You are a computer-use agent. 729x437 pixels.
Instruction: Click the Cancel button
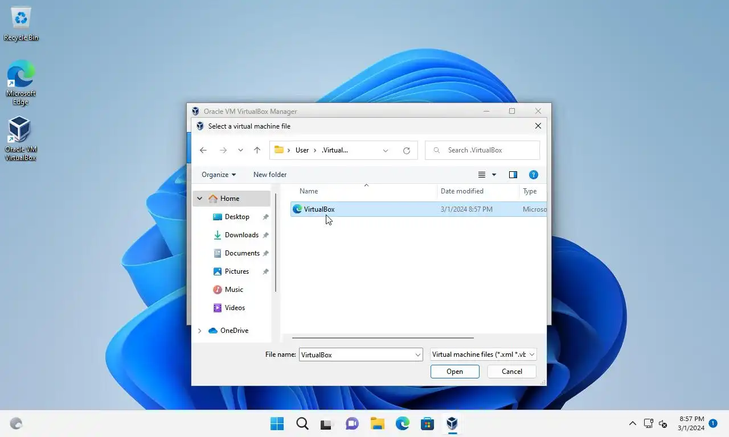point(512,372)
